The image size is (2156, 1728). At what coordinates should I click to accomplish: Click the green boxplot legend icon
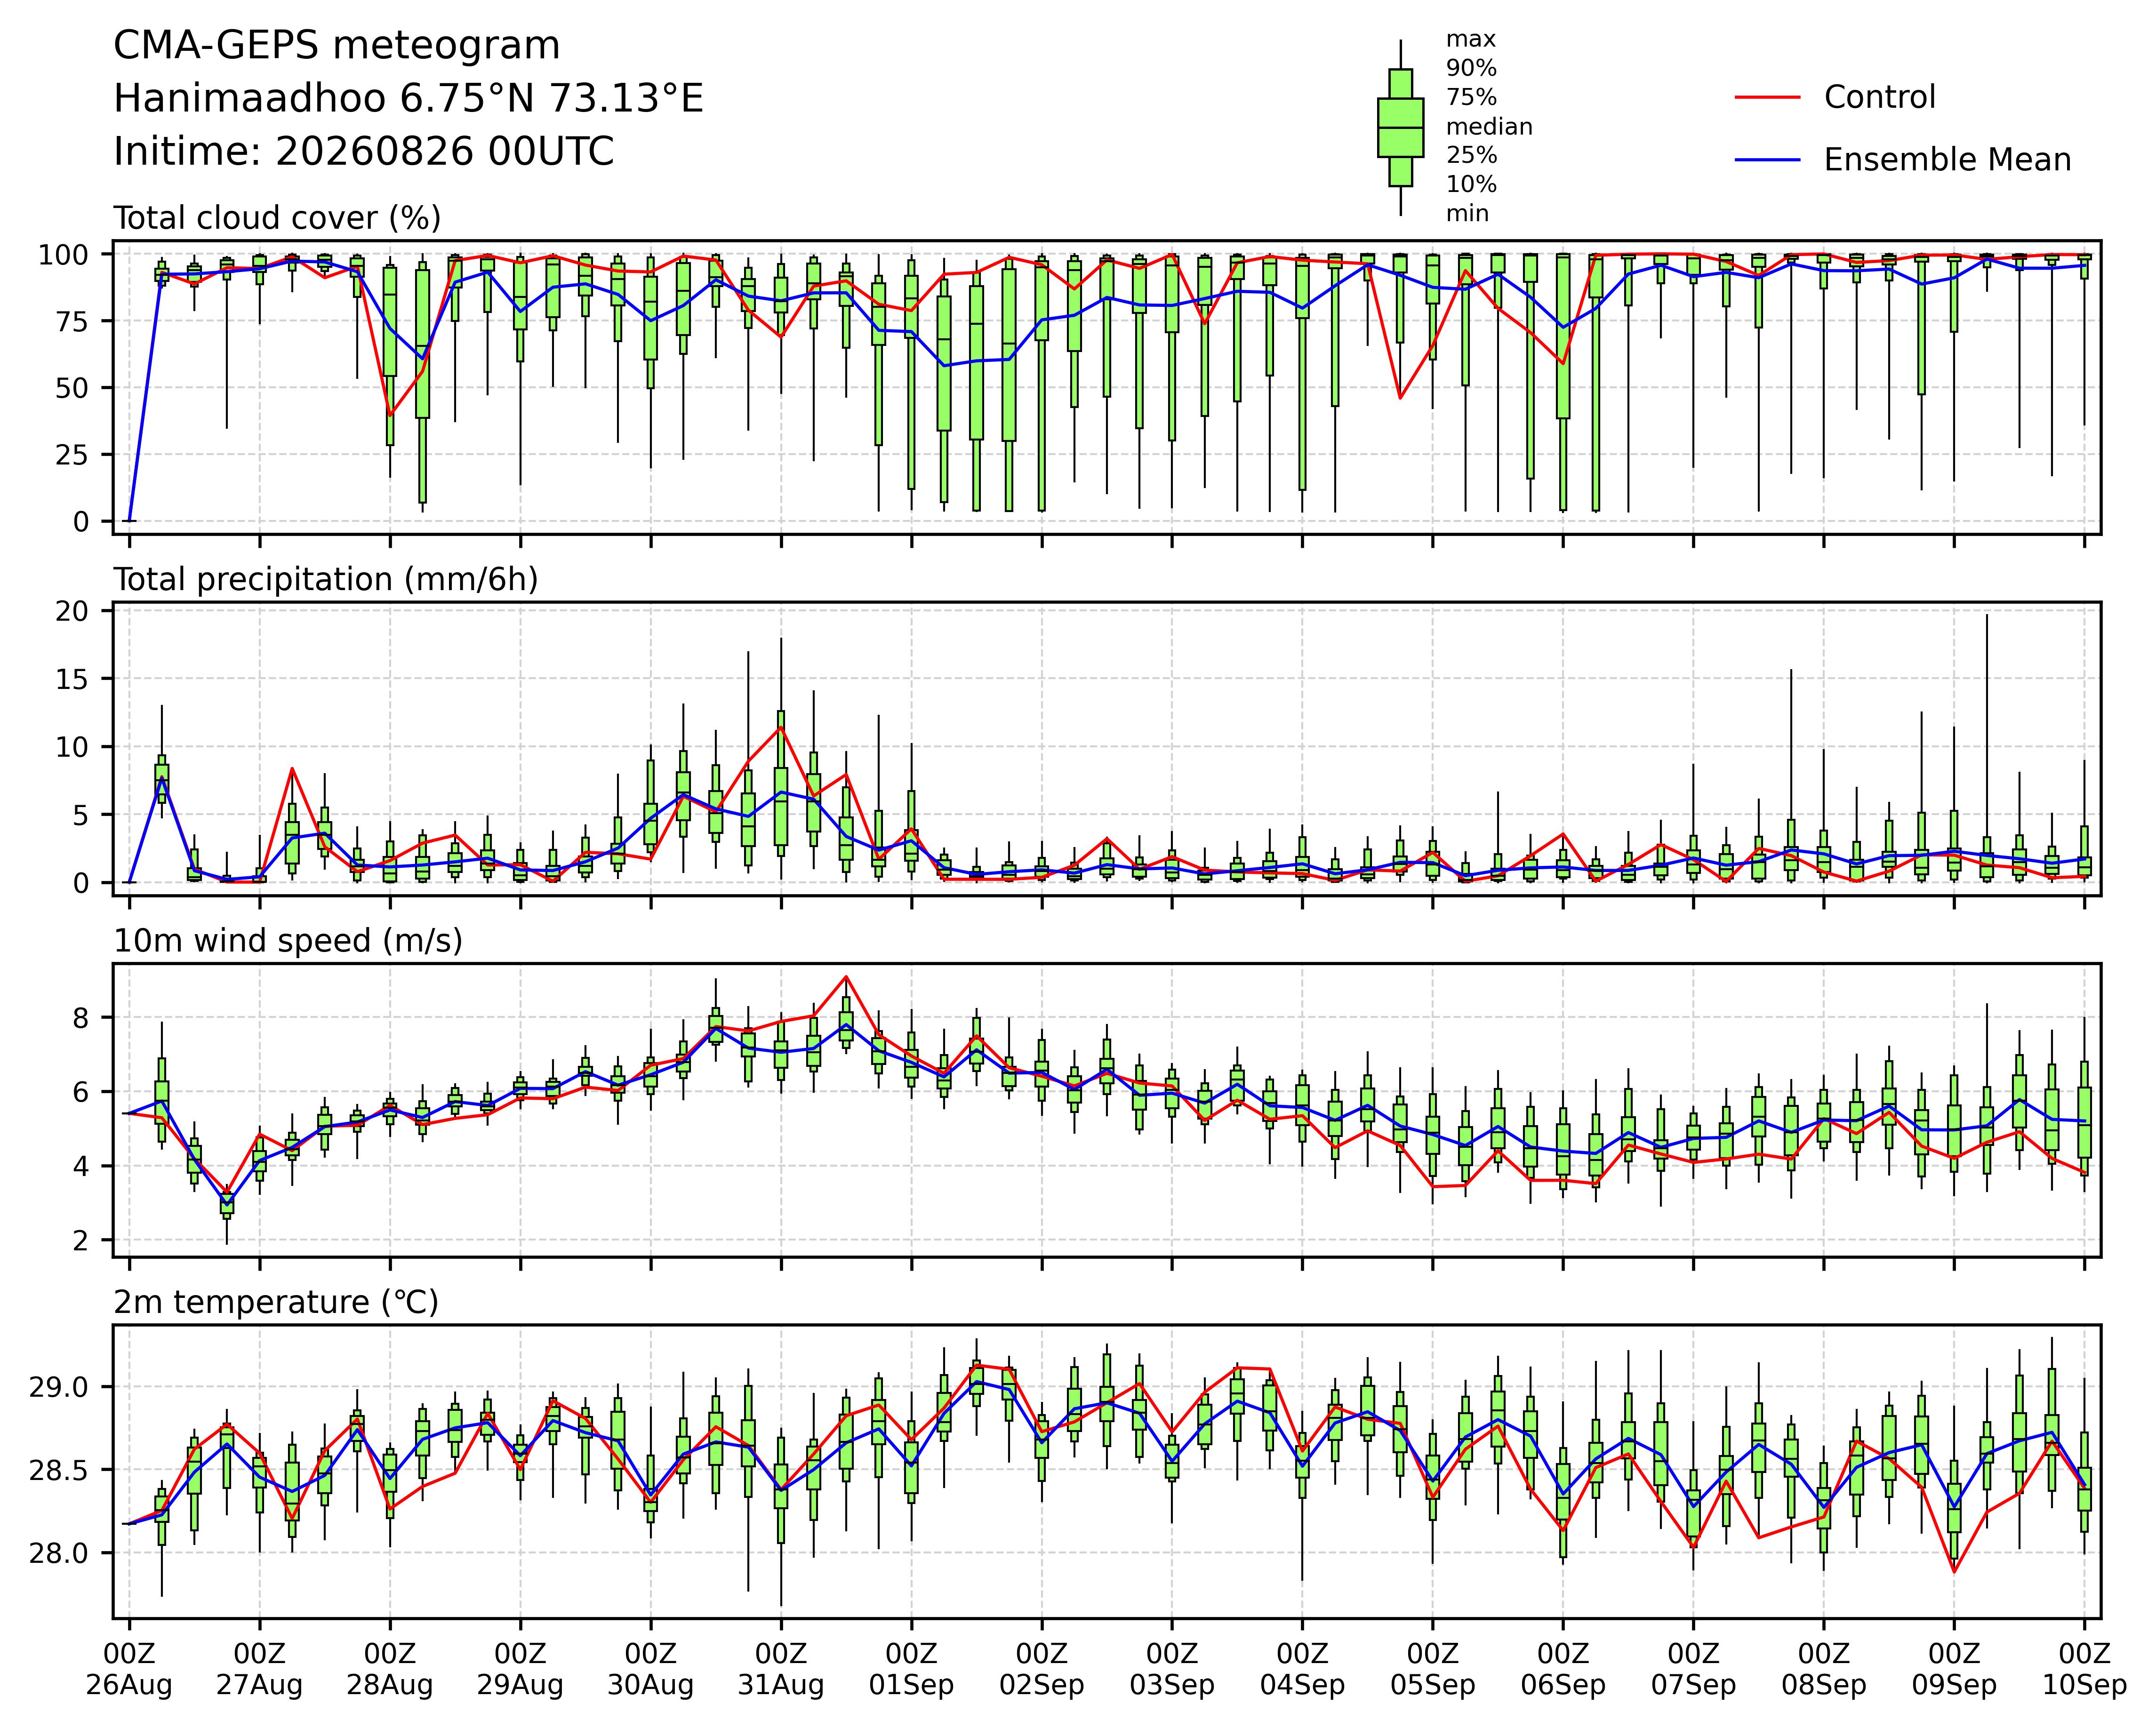pyautogui.click(x=1400, y=128)
